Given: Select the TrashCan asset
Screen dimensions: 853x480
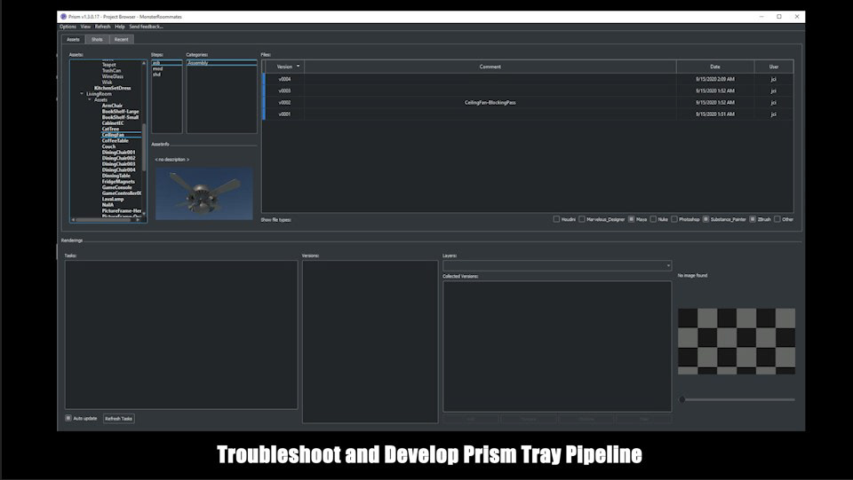Looking at the screenshot, I should 112,71.
